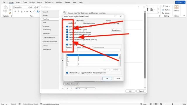Click the Focus mode icon in status bar
This screenshot has height=105, width=187.
point(141,104)
